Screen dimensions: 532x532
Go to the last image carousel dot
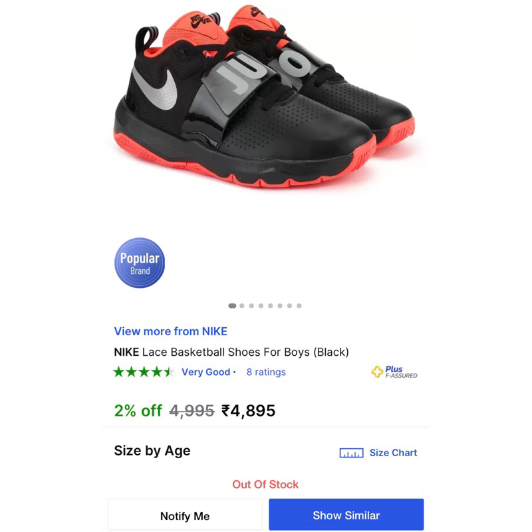pyautogui.click(x=299, y=306)
